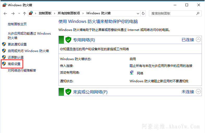Click the Windows 防火墙 breadcrumb
This screenshot has width=205, height=133.
98,13
